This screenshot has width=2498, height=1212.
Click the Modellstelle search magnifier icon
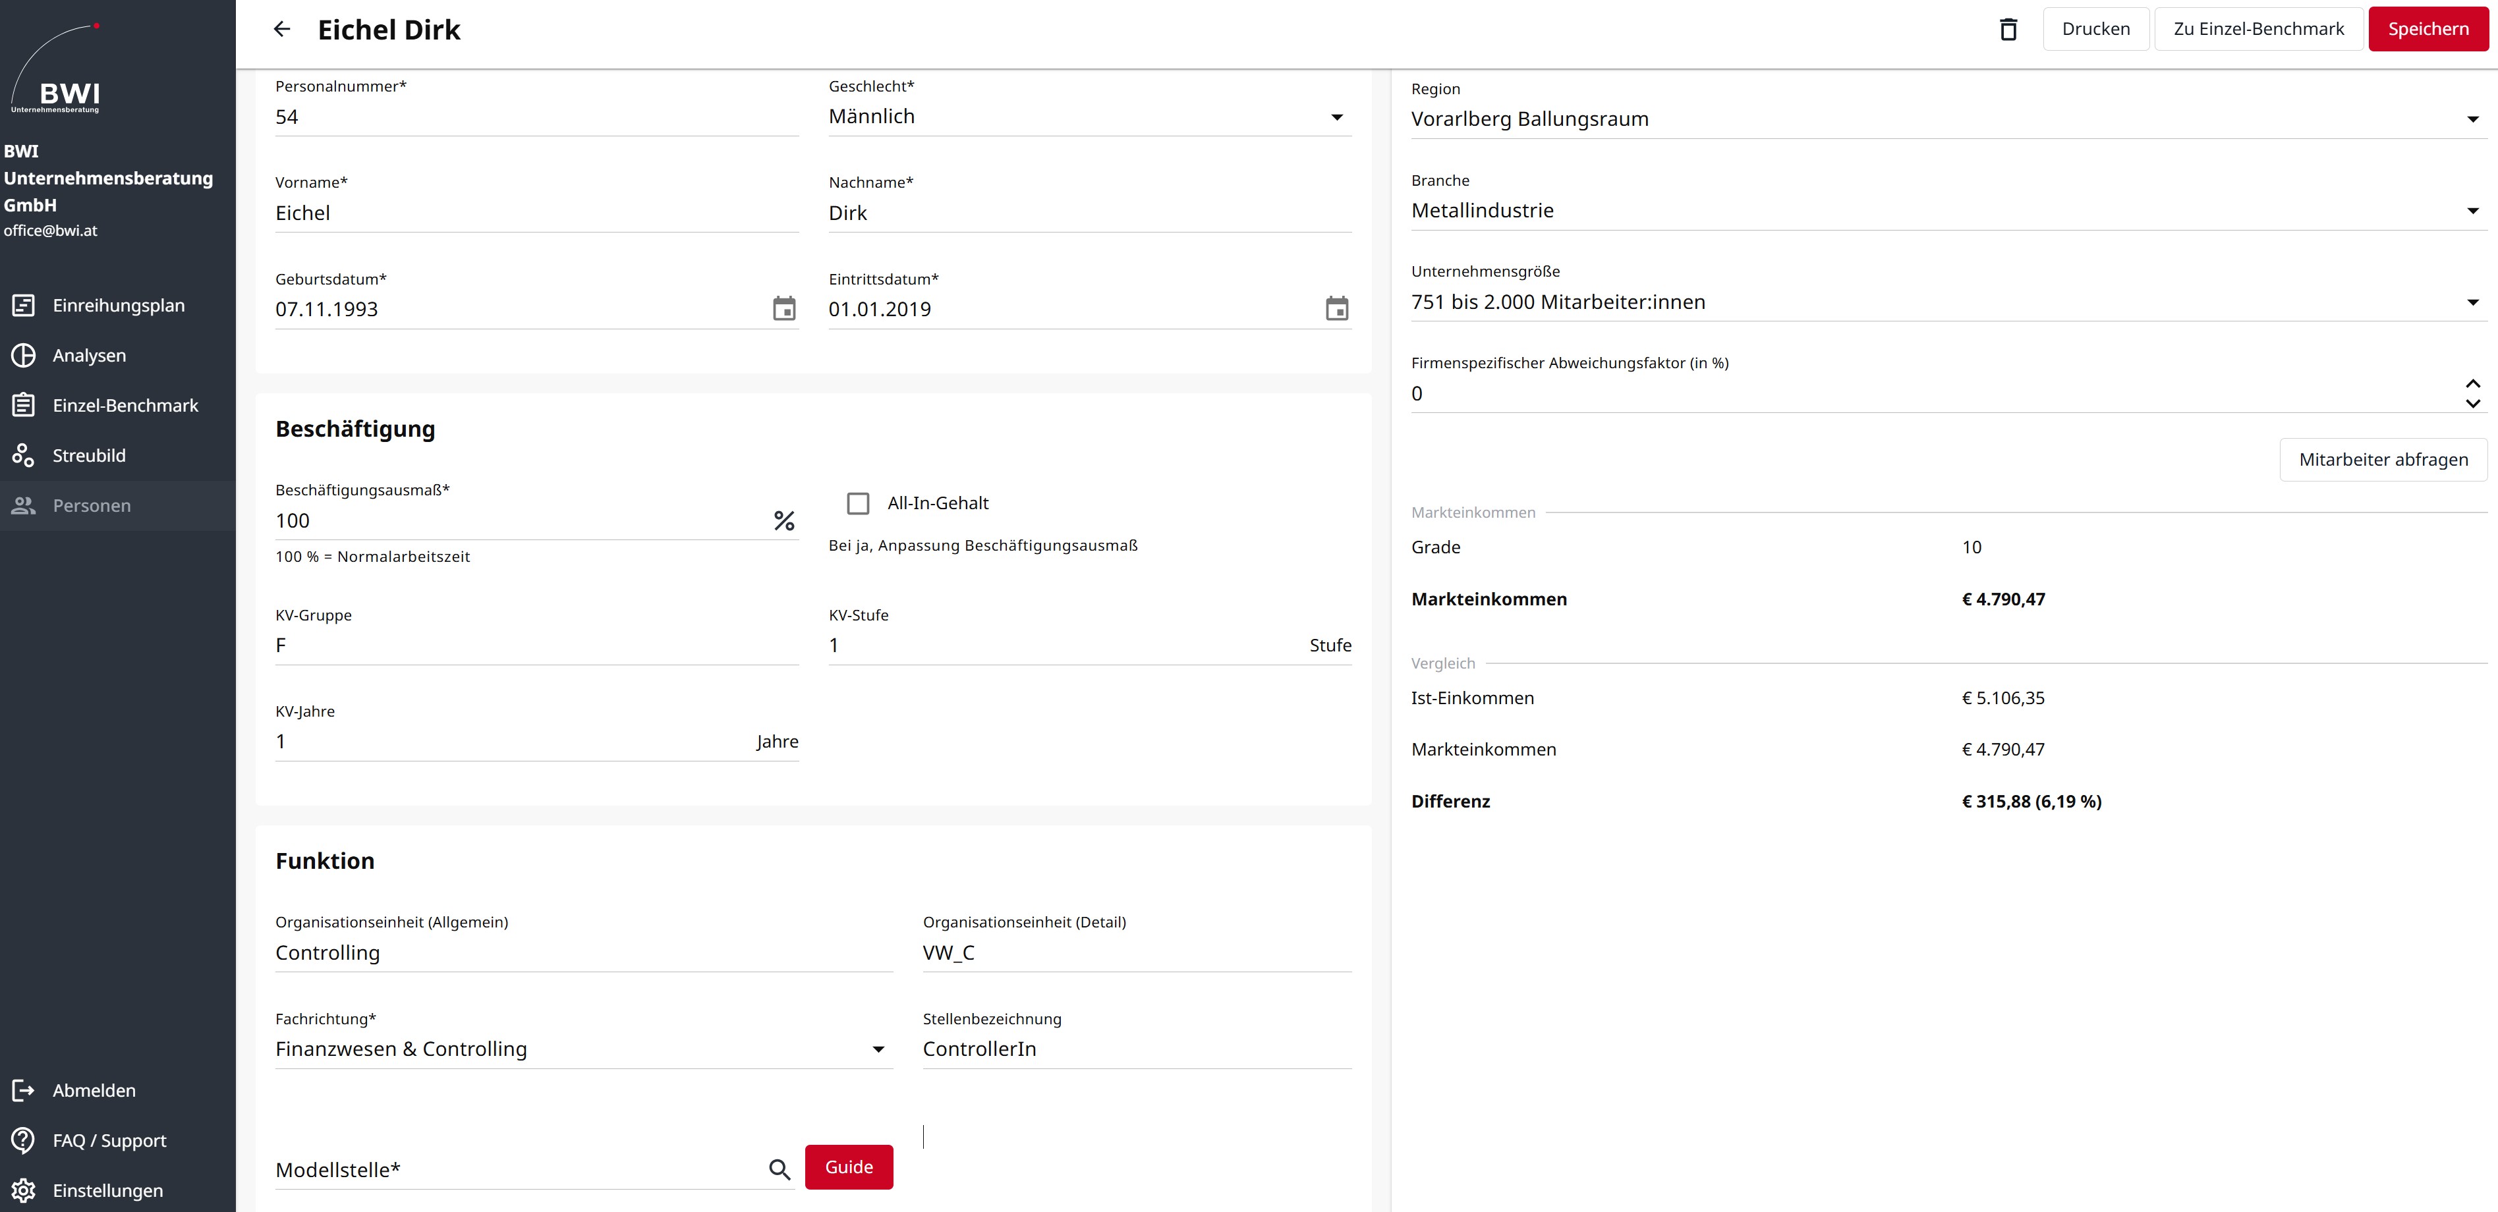coord(780,1169)
